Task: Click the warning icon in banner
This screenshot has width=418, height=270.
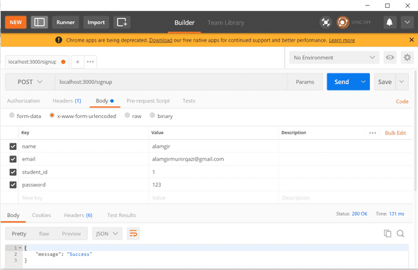Action: (58, 40)
